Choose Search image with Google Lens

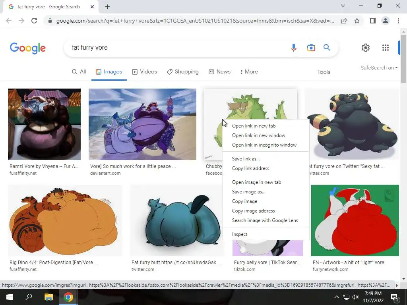tap(266, 220)
